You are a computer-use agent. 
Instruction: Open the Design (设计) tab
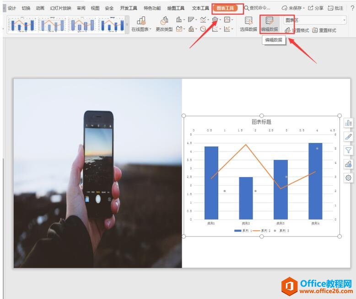tap(12, 8)
